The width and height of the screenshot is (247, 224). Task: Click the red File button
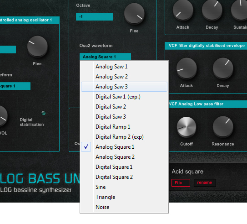(x=181, y=182)
